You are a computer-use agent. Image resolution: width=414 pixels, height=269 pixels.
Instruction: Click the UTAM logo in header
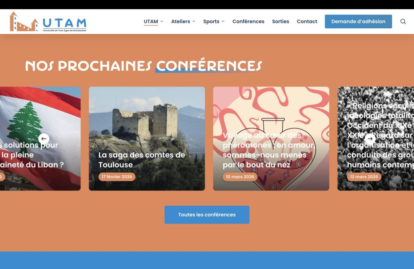click(48, 22)
